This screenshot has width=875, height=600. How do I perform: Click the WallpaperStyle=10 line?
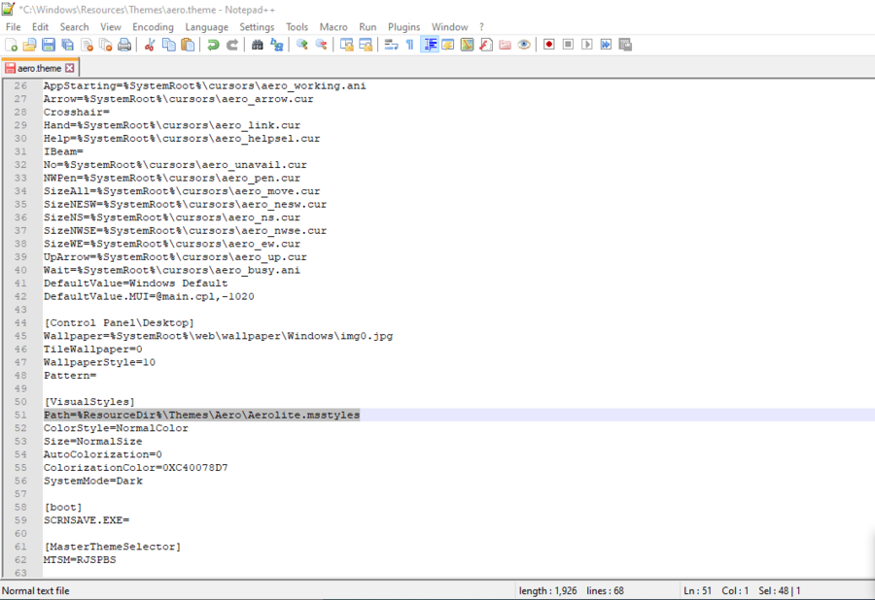[99, 362]
